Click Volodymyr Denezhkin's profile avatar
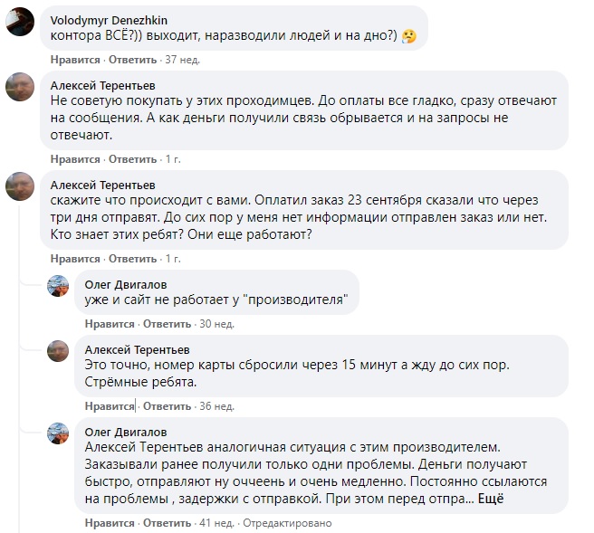Viewport: 594px width, 533px height. click(21, 22)
